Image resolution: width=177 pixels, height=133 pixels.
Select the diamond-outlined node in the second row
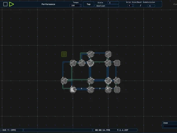pyautogui.click(x=90, y=63)
